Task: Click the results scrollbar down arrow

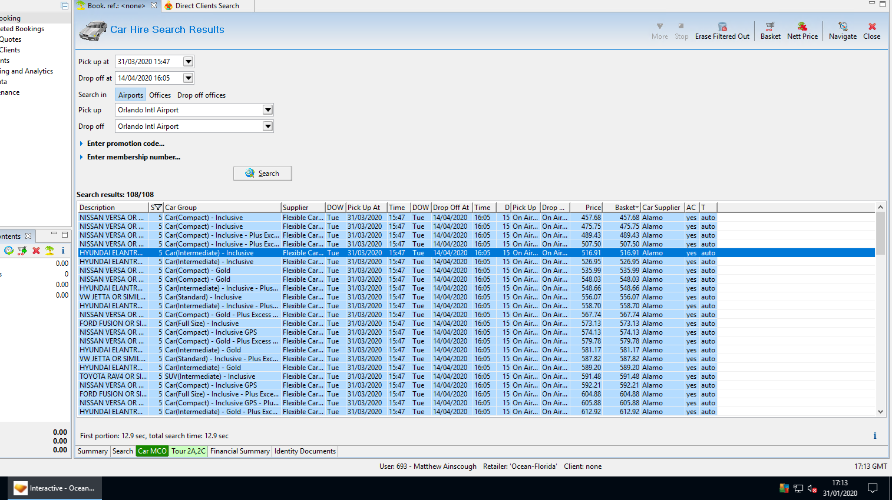Action: tap(880, 412)
